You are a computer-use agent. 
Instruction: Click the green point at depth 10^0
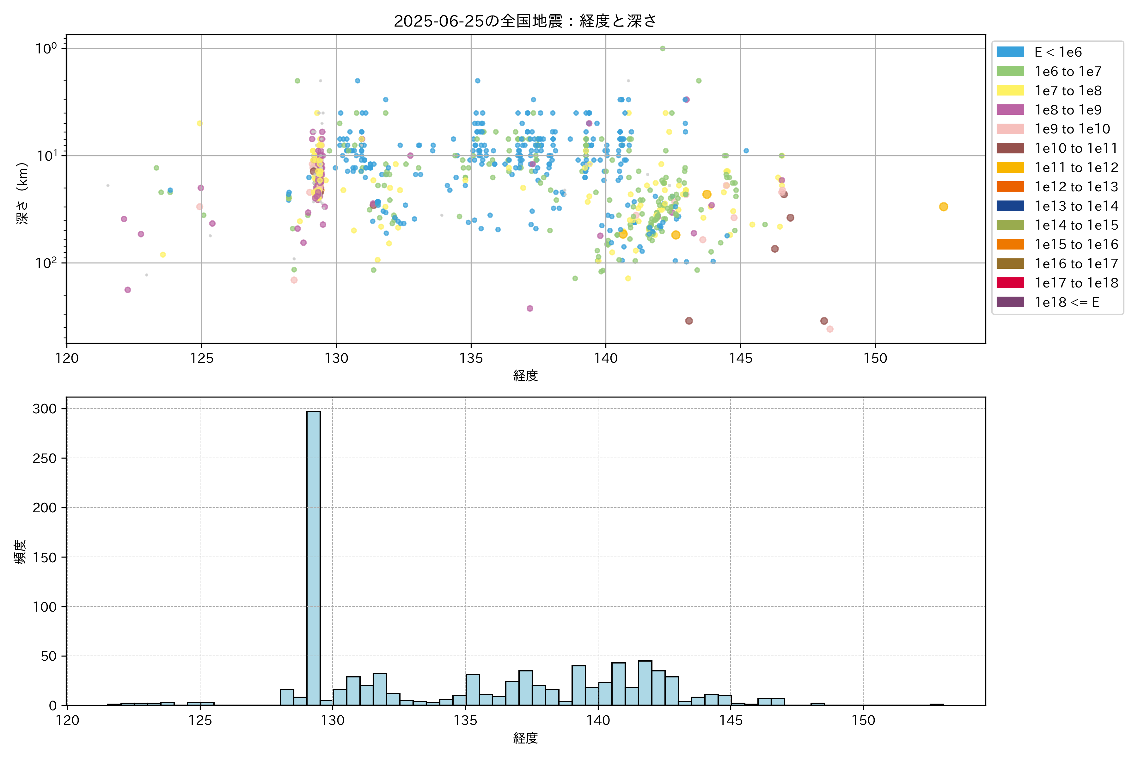click(662, 48)
